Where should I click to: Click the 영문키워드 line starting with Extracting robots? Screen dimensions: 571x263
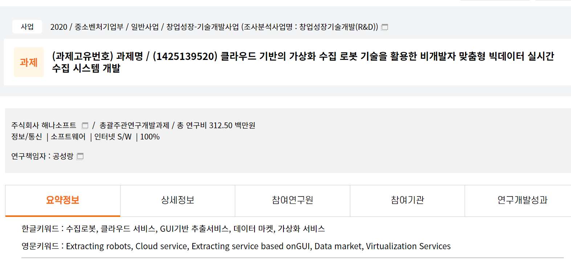(x=236, y=246)
